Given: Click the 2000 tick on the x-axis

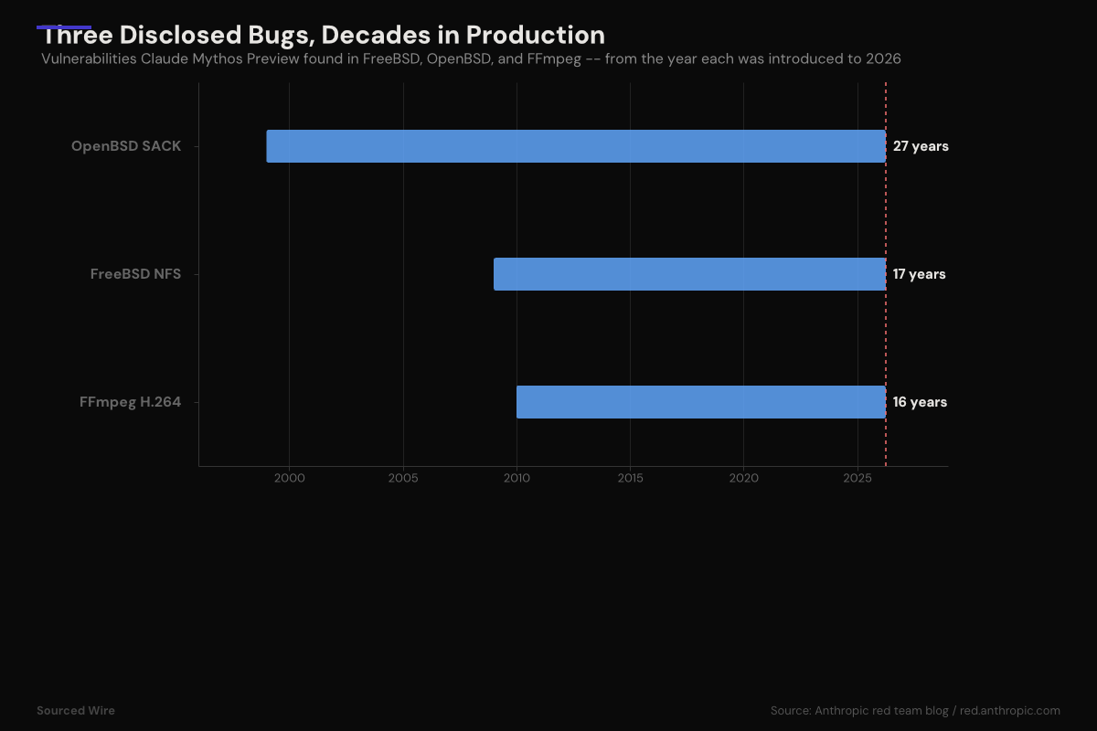Looking at the screenshot, I should [x=289, y=478].
